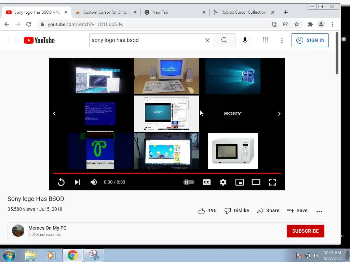
Task: Close the Roblox Cursor Collection tab
Action: click(272, 13)
